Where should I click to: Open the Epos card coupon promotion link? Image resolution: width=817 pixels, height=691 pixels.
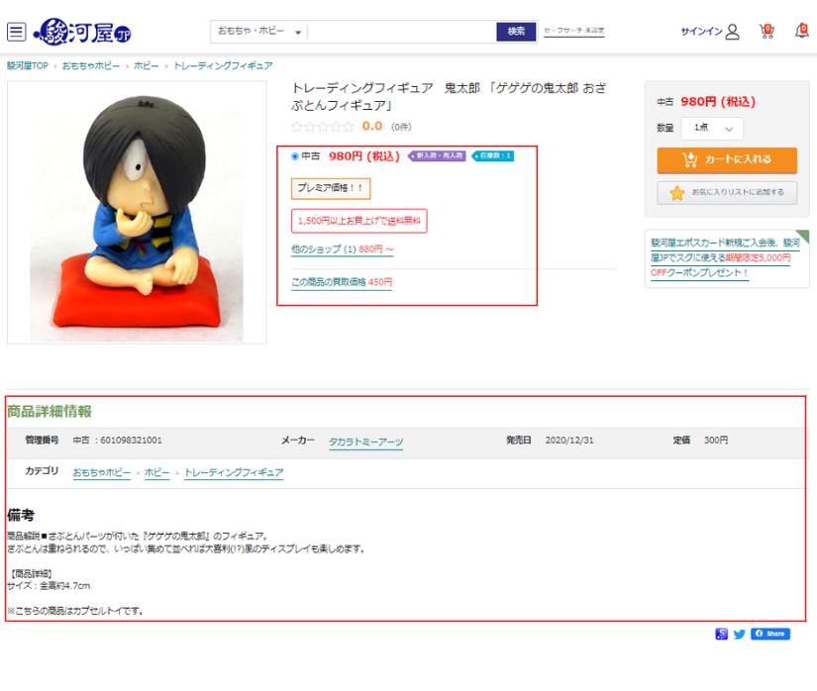[725, 257]
